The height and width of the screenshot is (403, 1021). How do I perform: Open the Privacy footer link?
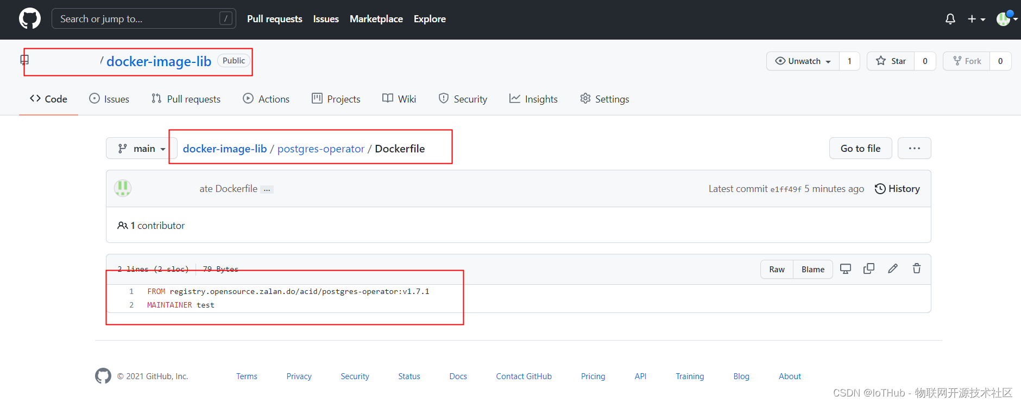[x=299, y=376]
